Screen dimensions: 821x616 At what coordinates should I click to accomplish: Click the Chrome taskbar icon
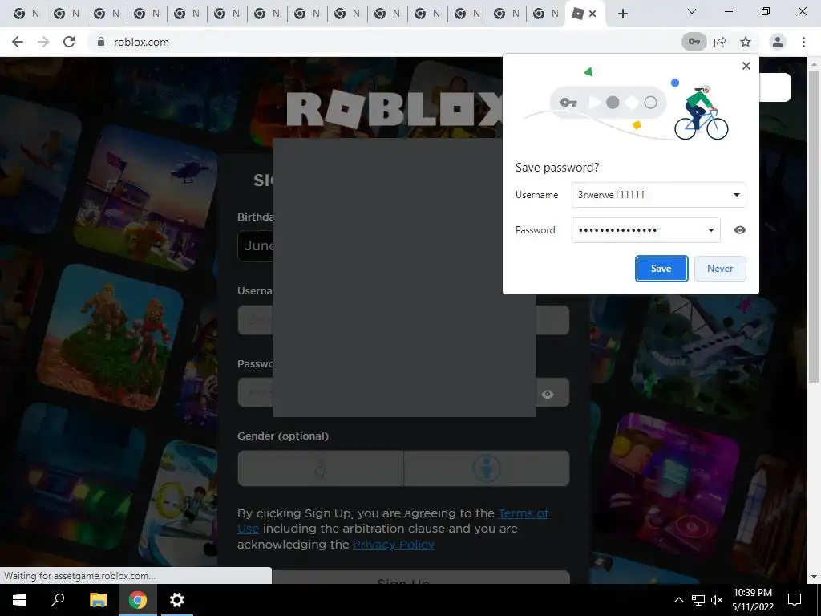pos(138,600)
